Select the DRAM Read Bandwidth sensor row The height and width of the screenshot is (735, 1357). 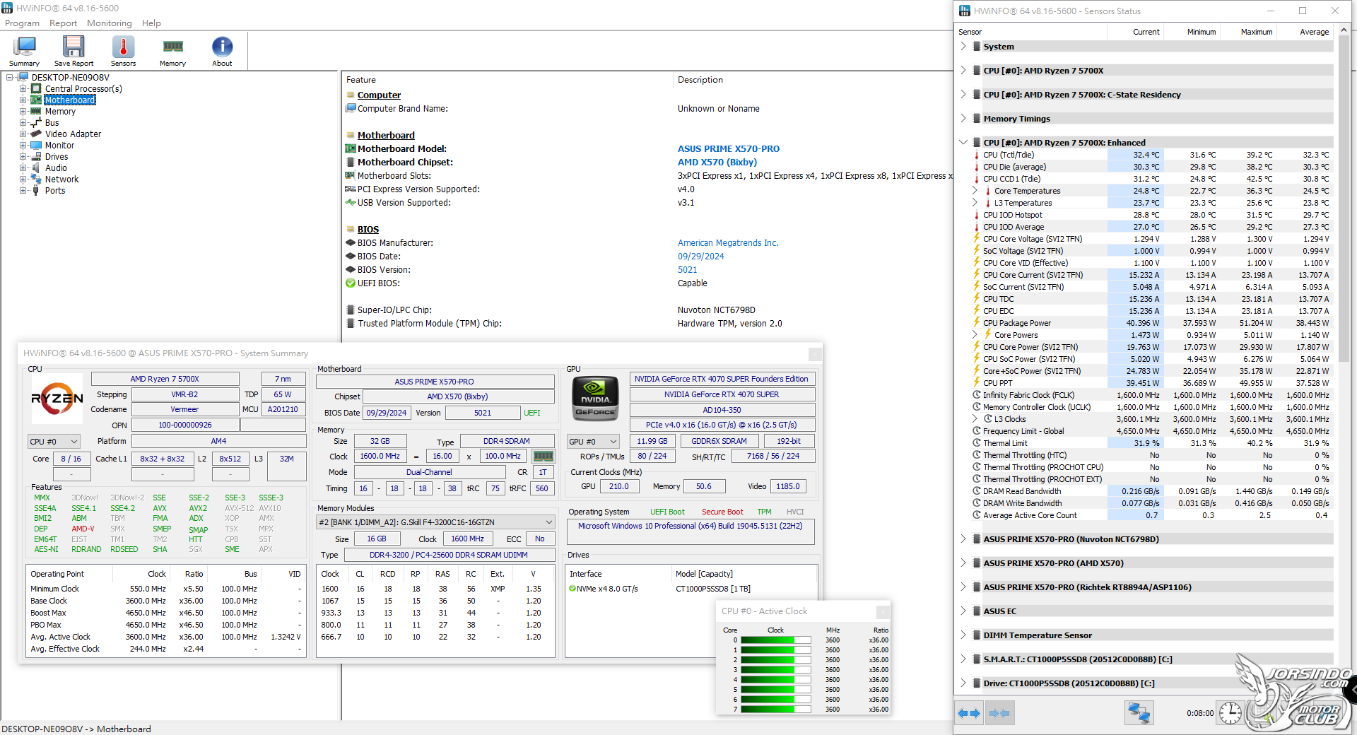(x=1151, y=491)
